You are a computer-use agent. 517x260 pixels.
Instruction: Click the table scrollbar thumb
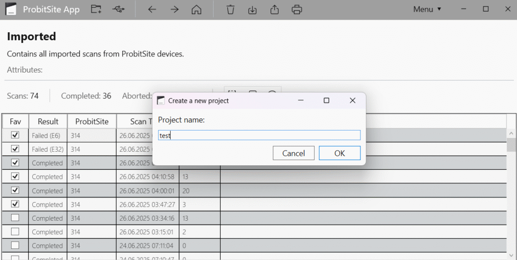511,145
